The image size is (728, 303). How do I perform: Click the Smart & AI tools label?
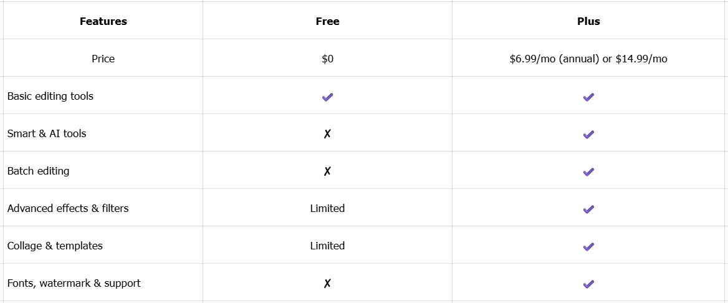coord(47,133)
